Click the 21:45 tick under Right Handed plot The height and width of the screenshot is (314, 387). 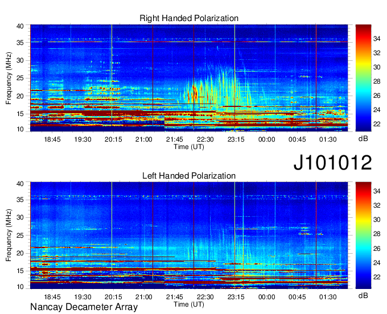point(175,139)
